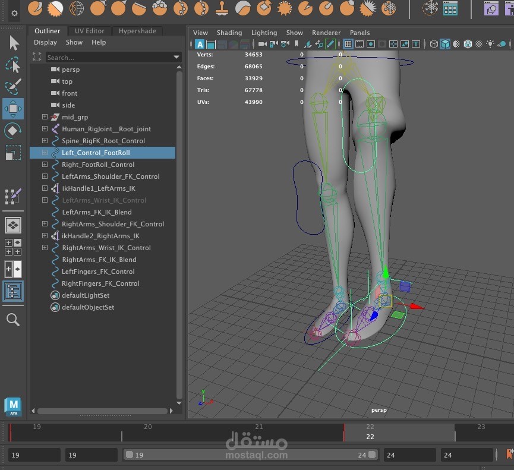Open the viewport Lighting menu
514x470 pixels.
pyautogui.click(x=264, y=33)
